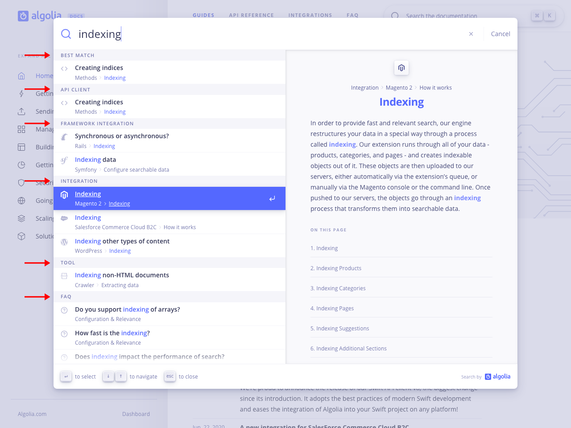Click the search magnifier icon in modal

(x=66, y=34)
